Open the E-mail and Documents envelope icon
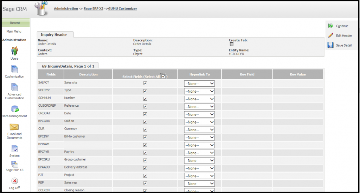The width and height of the screenshot is (360, 193). tap(14, 127)
